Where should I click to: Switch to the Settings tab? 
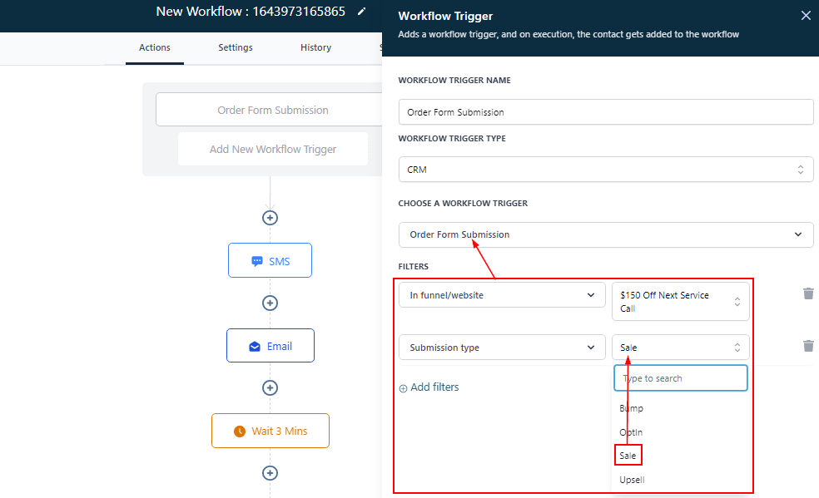click(x=236, y=48)
